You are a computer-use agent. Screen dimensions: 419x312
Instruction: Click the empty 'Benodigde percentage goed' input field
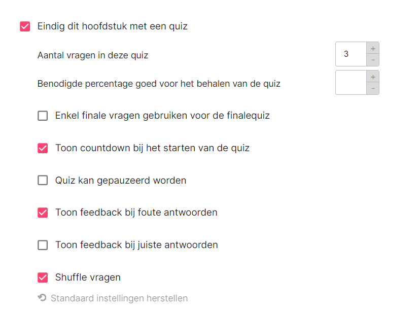coord(351,82)
